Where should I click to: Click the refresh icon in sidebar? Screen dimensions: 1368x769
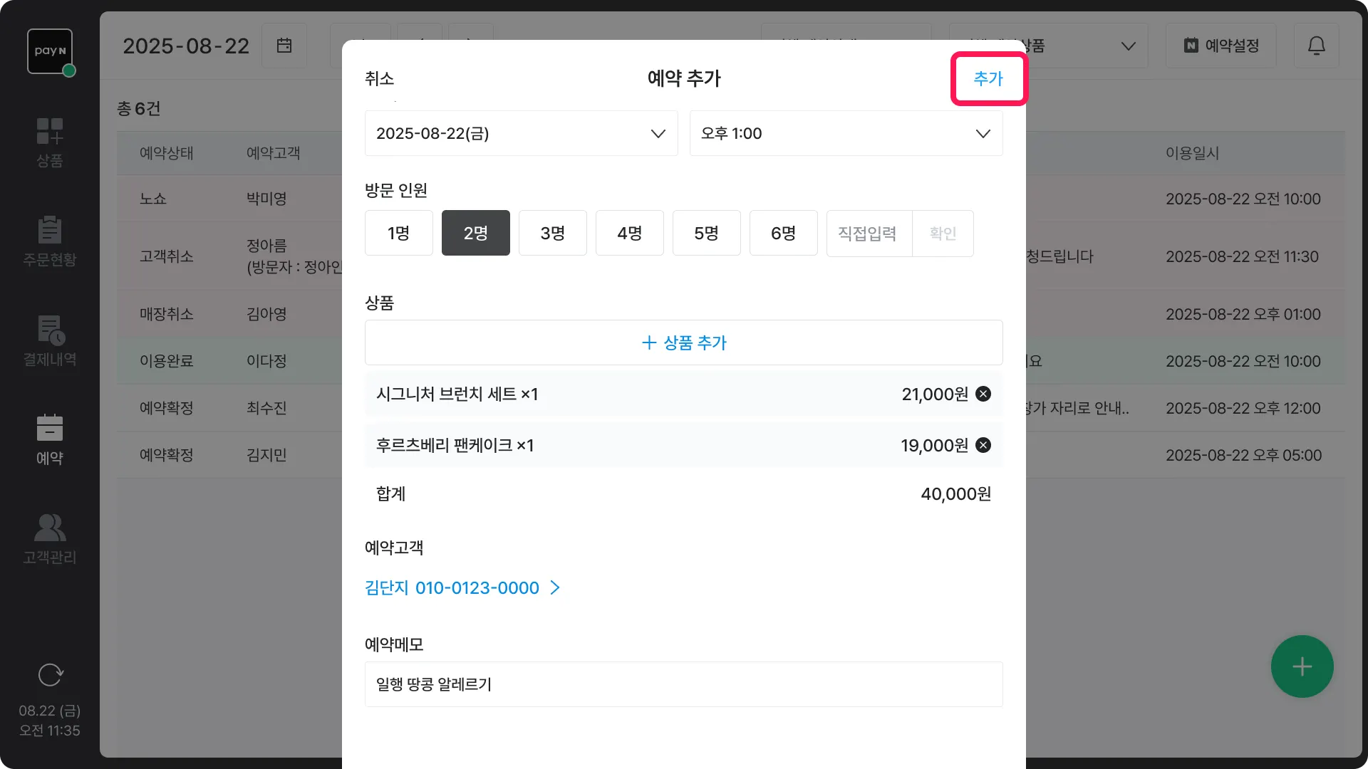coord(50,674)
